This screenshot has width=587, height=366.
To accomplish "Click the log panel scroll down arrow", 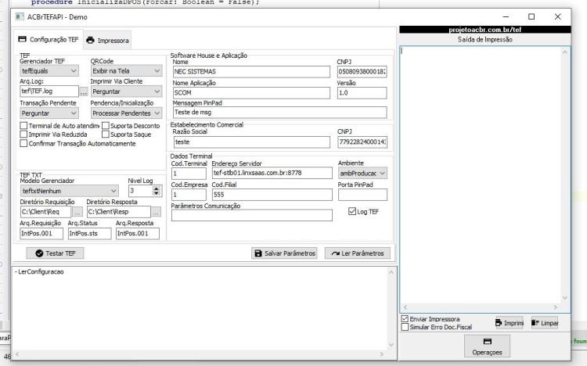I will click(391, 344).
